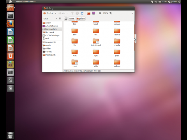This screenshot has height=140, width=187.
Task: Open the network indicator menu
Action: point(152,2)
